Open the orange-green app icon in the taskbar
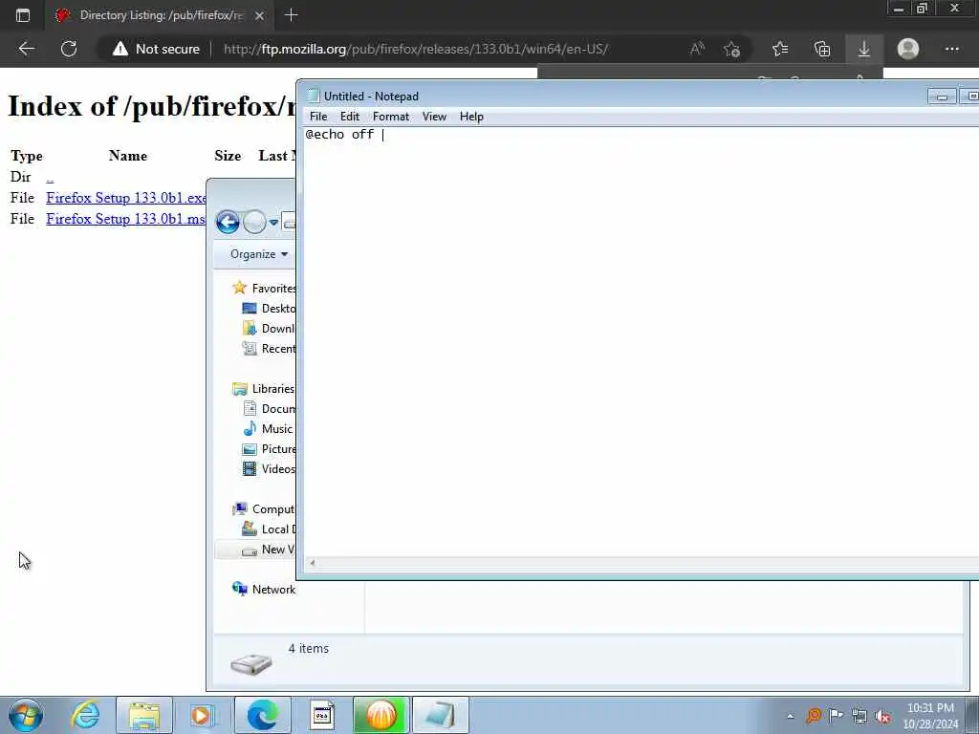 click(381, 715)
